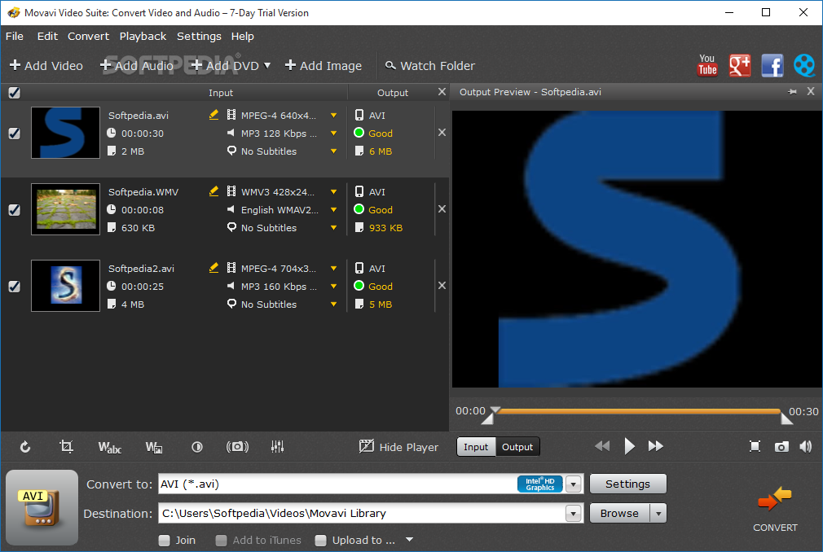Viewport: 823px width, 552px height.
Task: Uncheck the Softpedia2.avi file checkbox
Action: point(14,287)
